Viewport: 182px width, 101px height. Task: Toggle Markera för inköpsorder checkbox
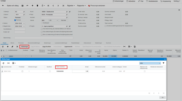[145, 71]
